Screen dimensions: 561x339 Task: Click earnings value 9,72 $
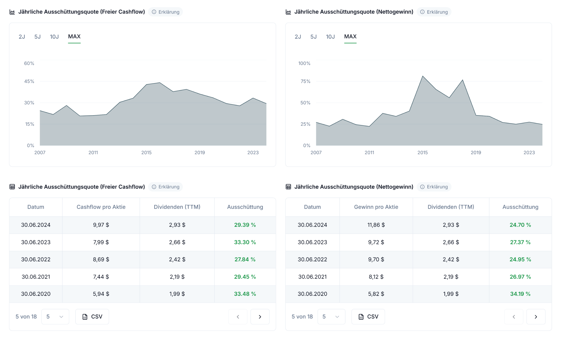point(376,242)
